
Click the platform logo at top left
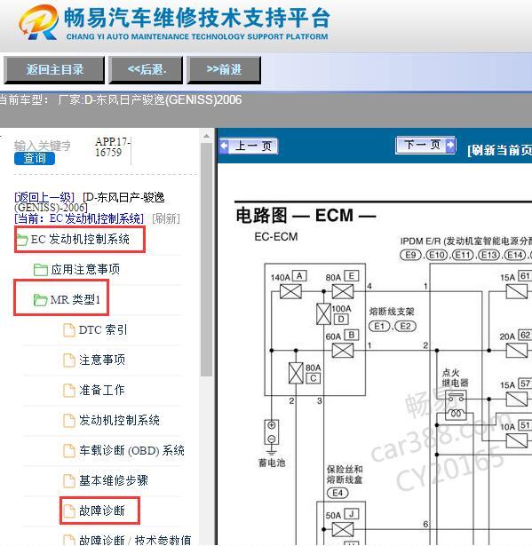pyautogui.click(x=38, y=22)
